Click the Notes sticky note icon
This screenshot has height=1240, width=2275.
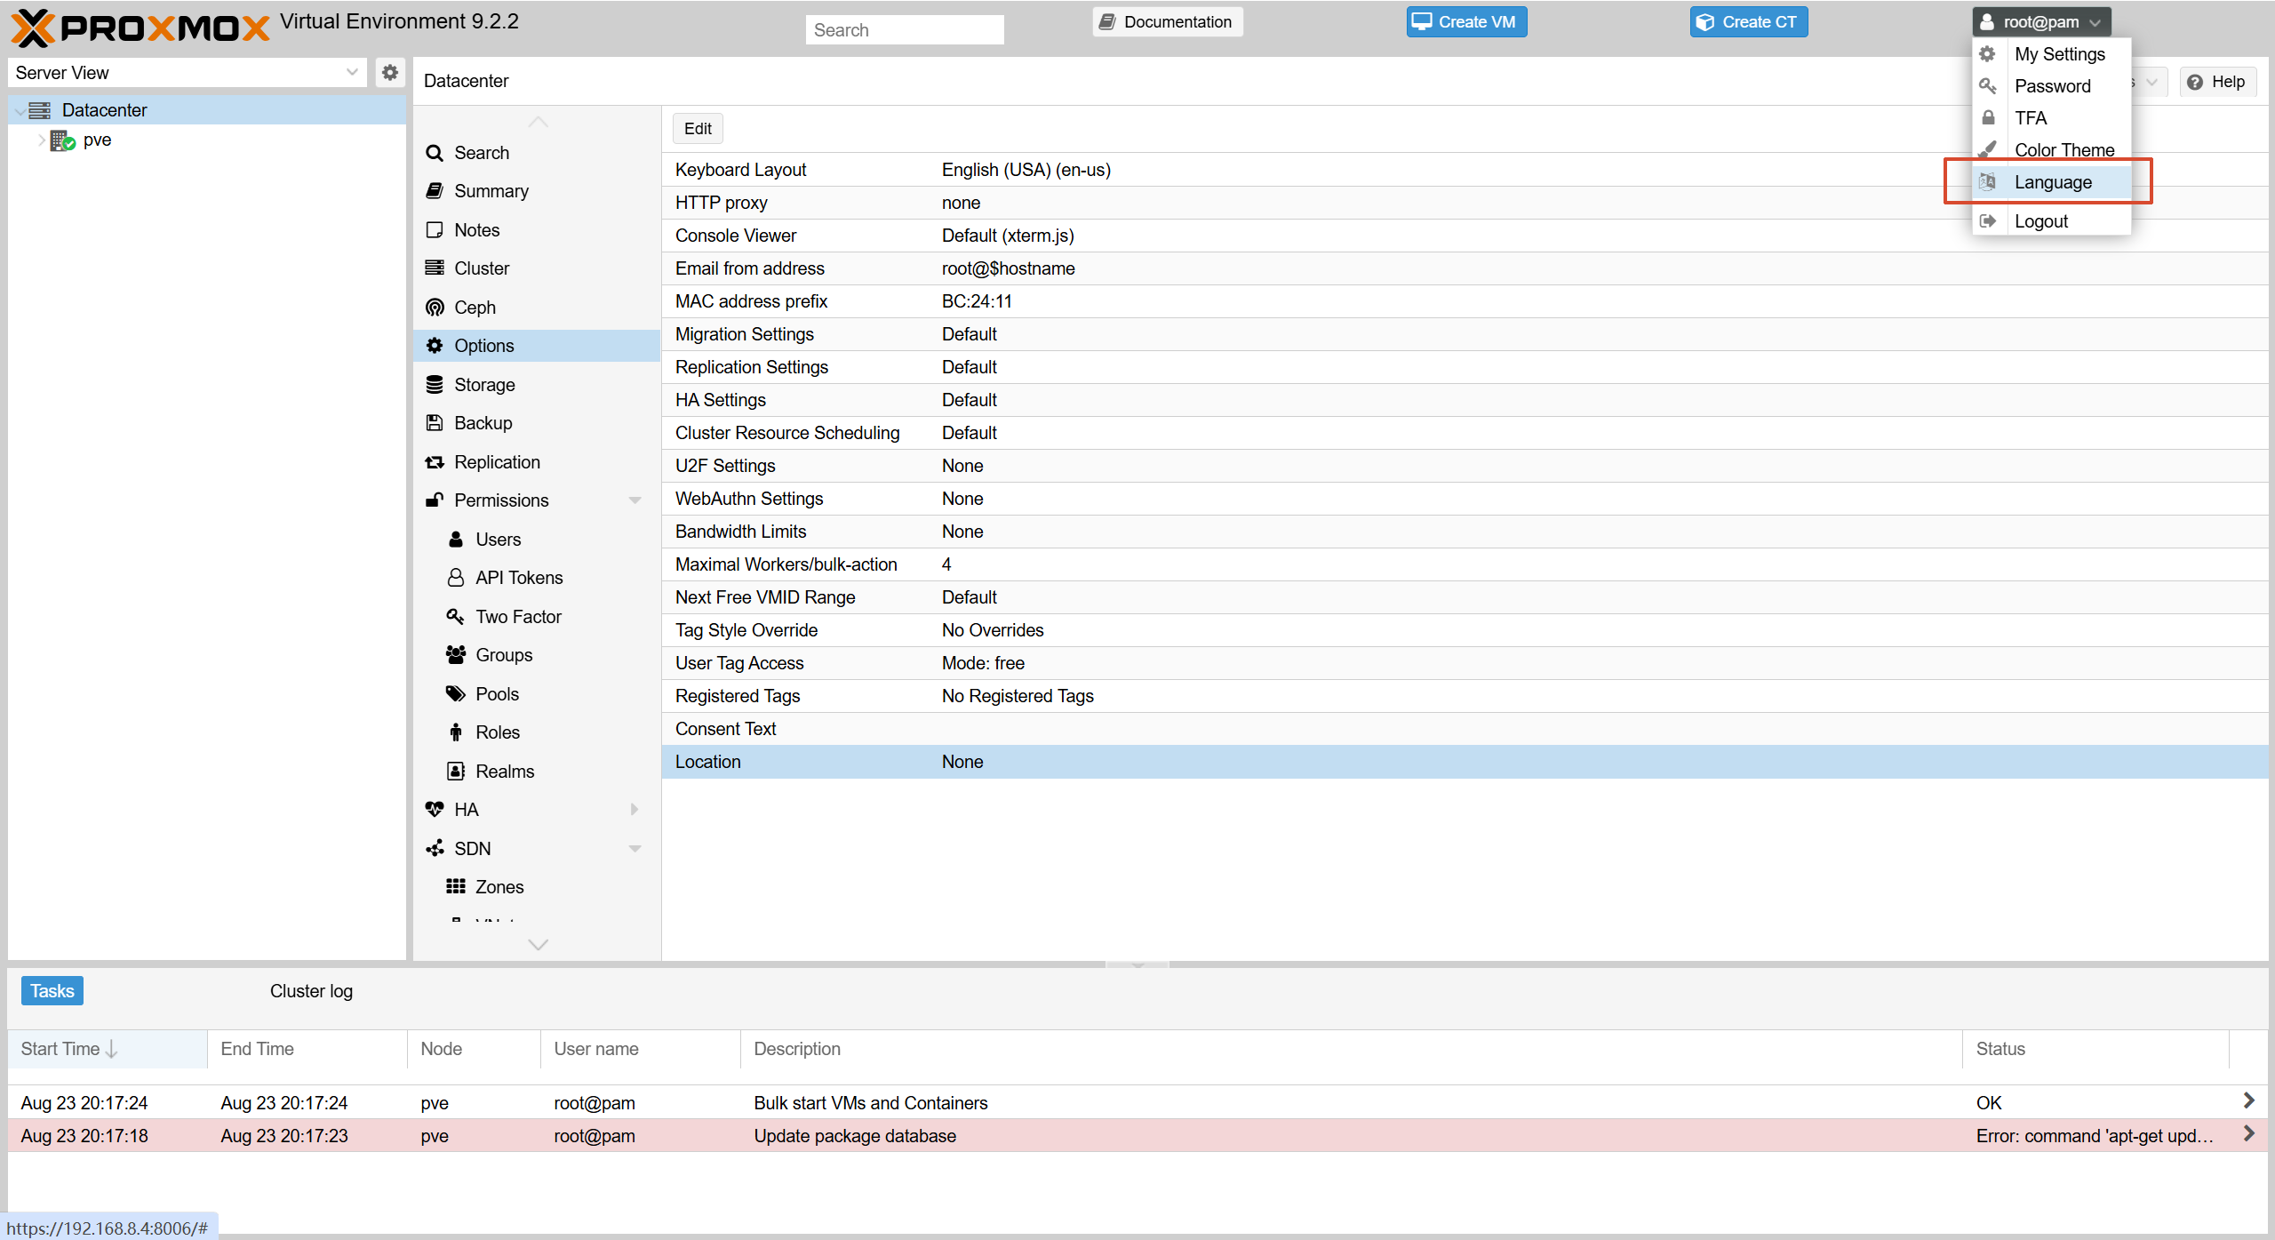point(435,230)
